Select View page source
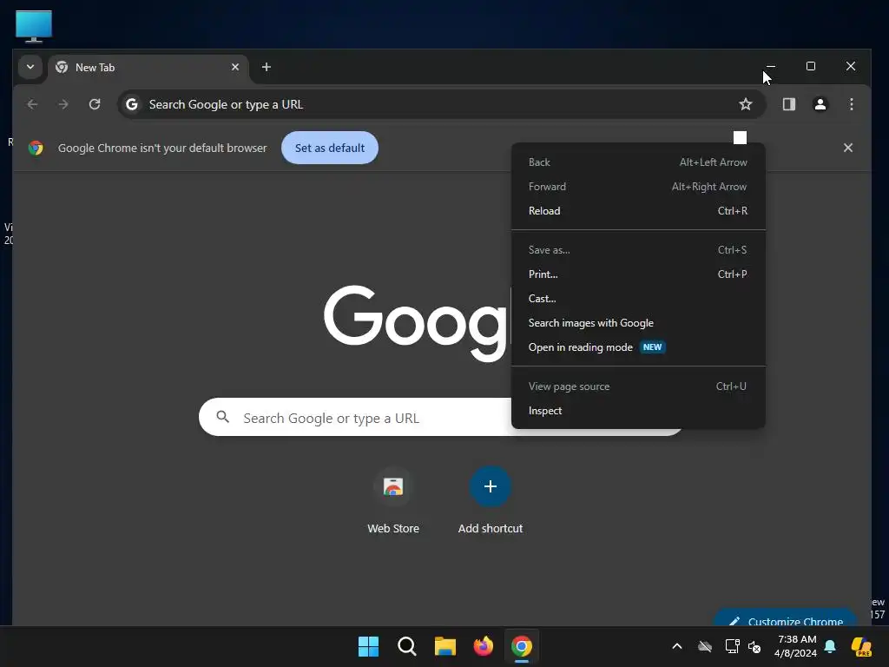 coord(638,386)
